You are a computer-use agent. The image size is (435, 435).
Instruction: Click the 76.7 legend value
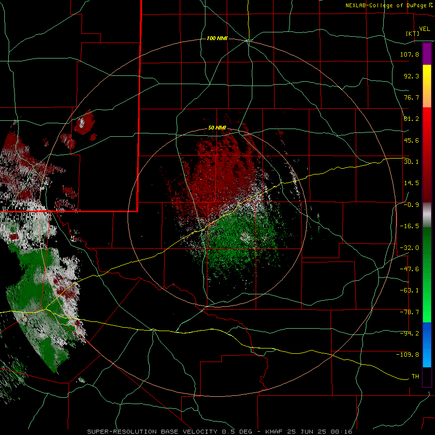(x=411, y=97)
